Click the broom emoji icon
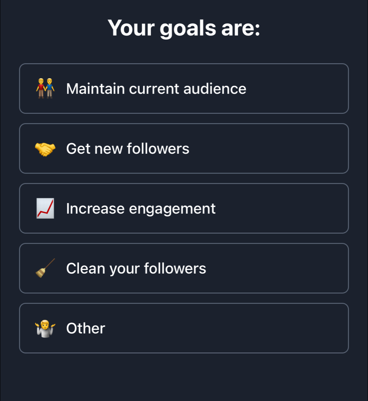The image size is (368, 401). (45, 268)
